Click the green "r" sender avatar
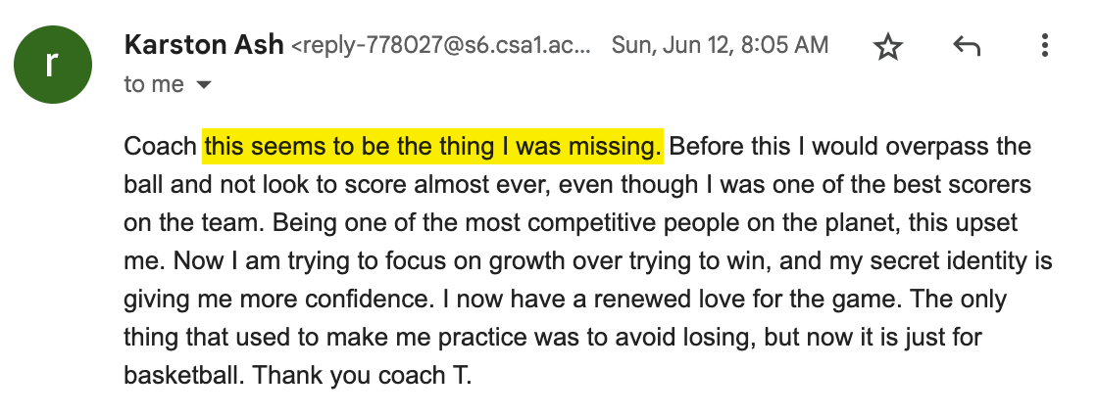 53,64
